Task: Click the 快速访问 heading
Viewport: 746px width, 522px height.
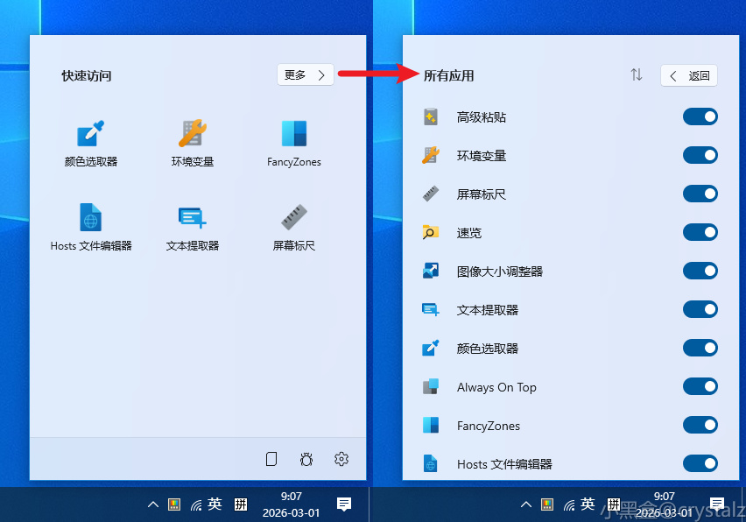Action: tap(86, 75)
